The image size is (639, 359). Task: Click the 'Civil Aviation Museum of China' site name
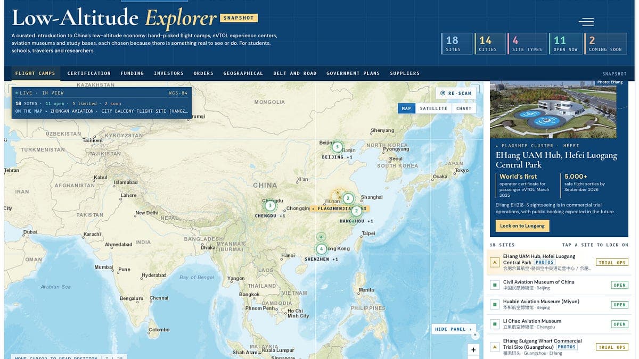pyautogui.click(x=539, y=282)
